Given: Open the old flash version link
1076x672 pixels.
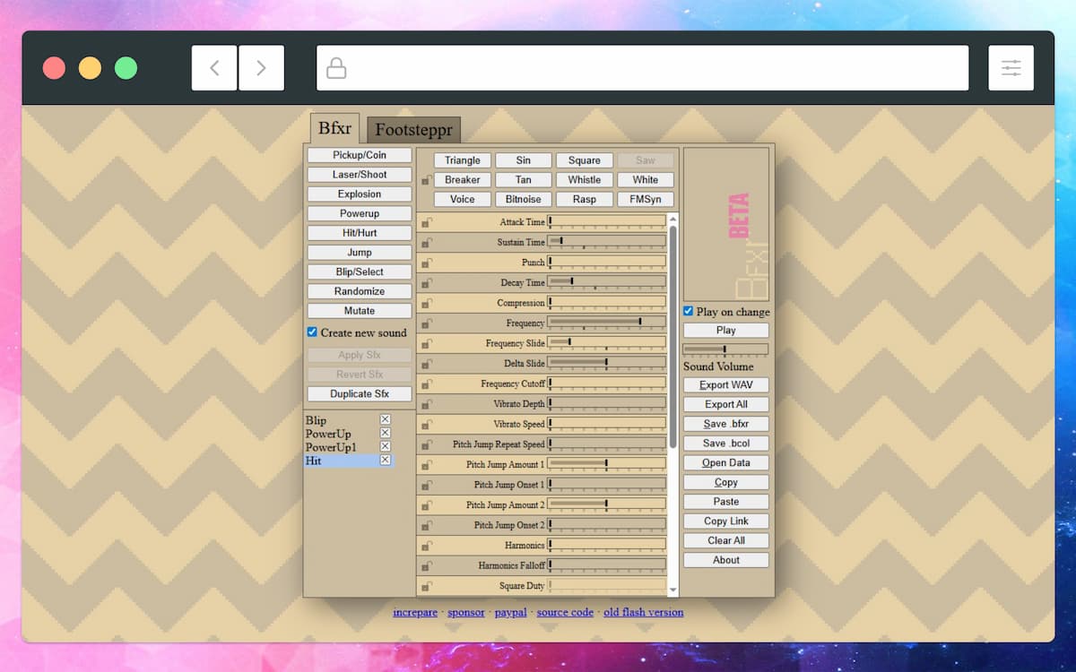Looking at the screenshot, I should pyautogui.click(x=643, y=613).
